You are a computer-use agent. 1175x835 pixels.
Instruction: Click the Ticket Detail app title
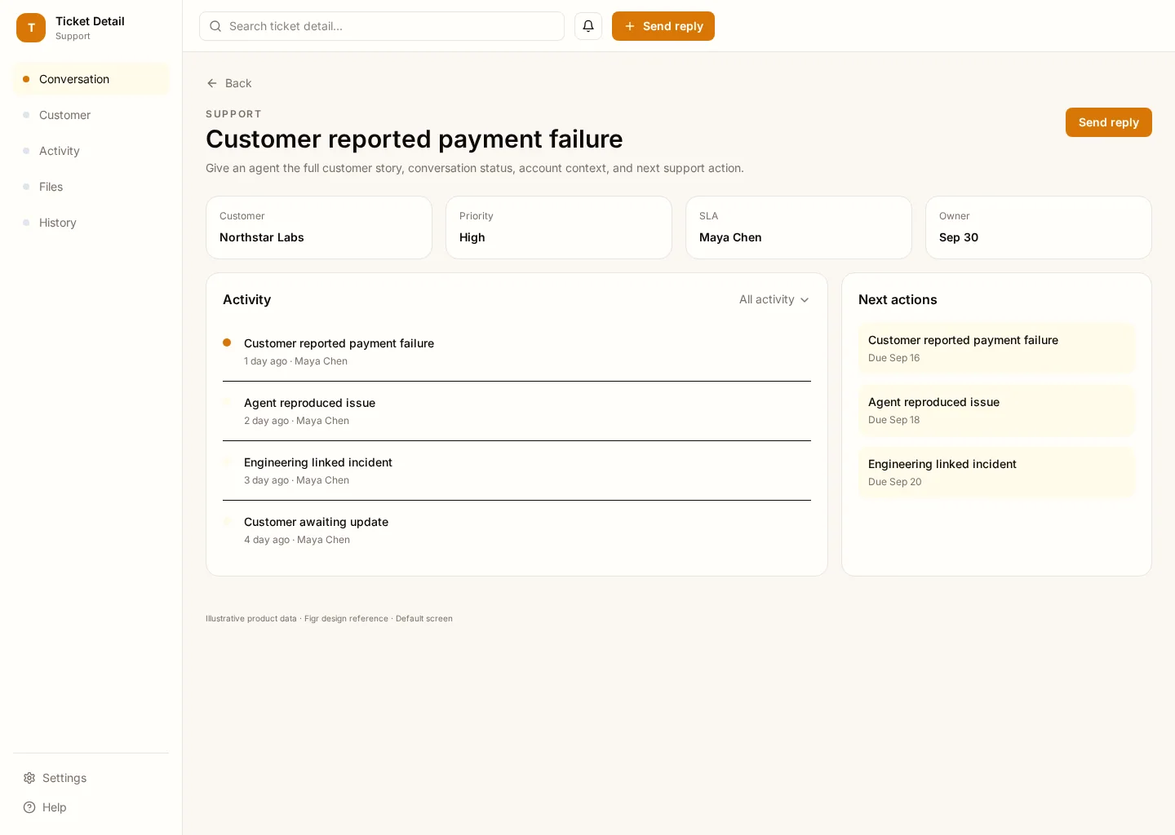90,21
